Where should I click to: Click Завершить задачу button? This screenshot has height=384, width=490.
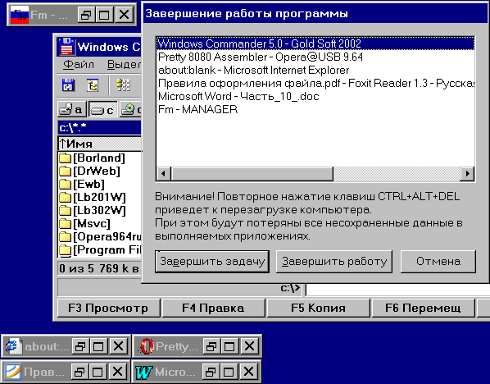212,261
